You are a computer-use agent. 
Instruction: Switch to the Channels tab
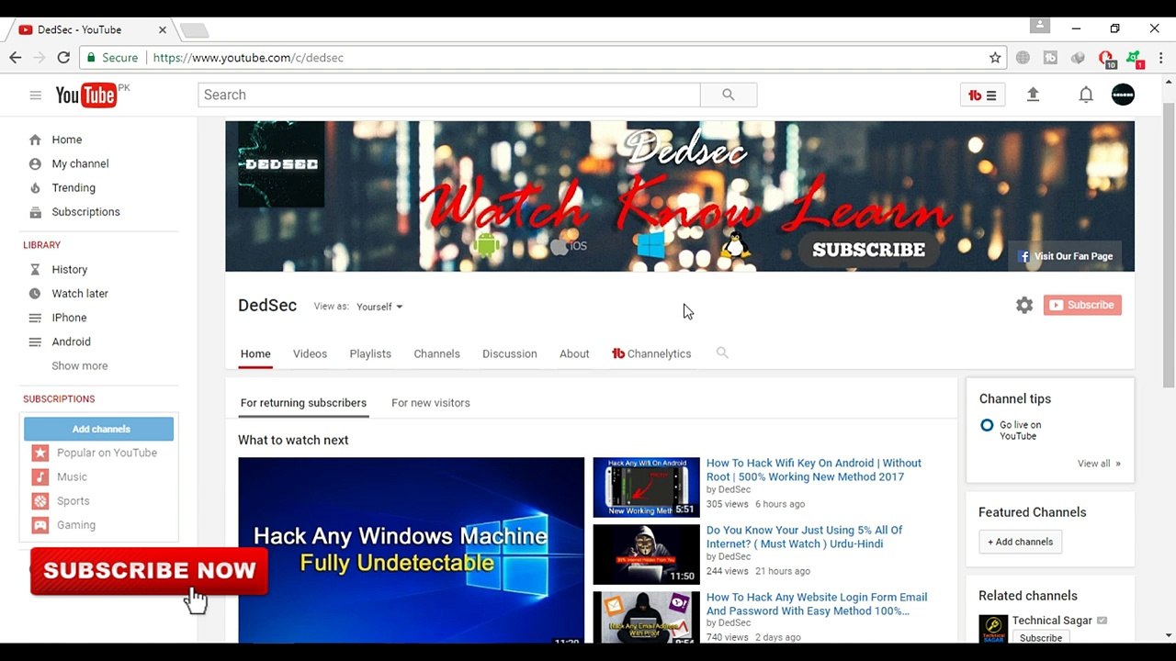pos(436,353)
